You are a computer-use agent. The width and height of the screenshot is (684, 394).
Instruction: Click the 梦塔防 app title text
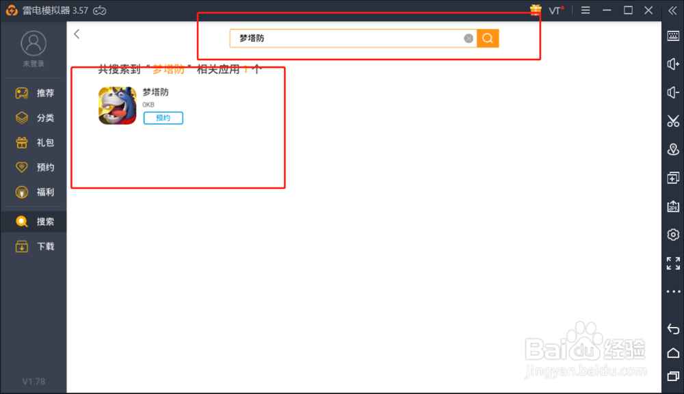156,92
